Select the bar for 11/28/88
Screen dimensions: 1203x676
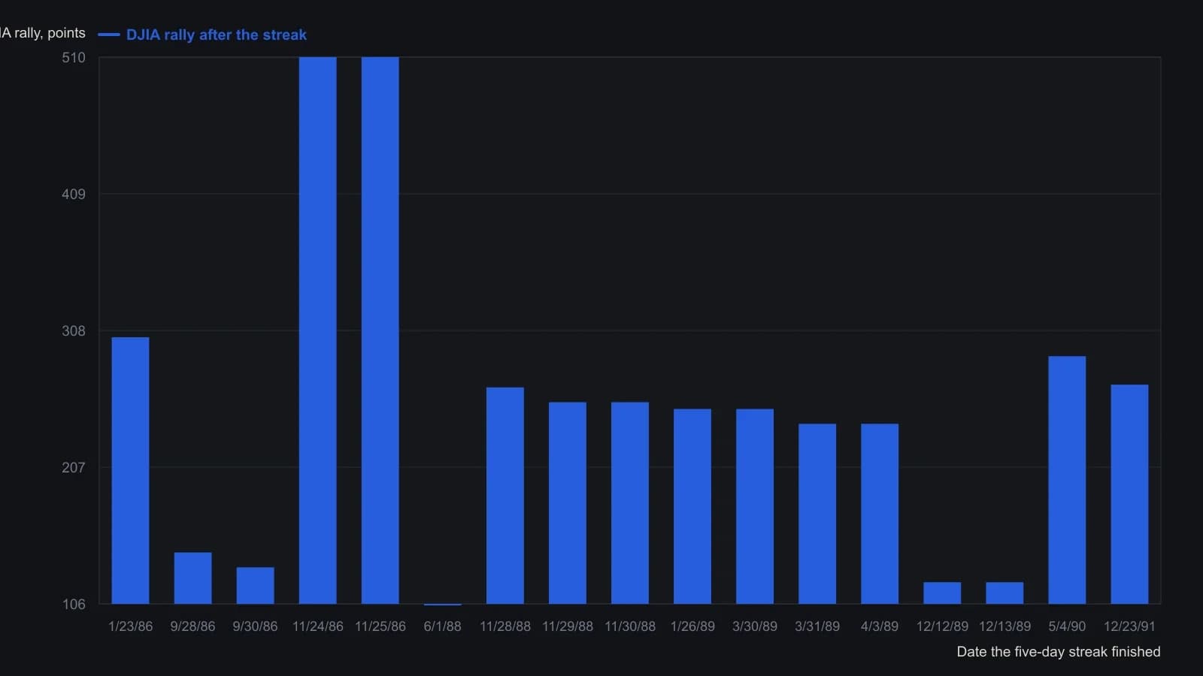click(505, 496)
